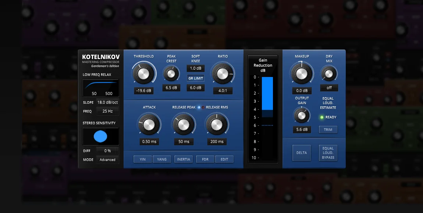Click the 'Gentleman's Edition' text
The height and width of the screenshot is (213, 423).
tap(105, 66)
